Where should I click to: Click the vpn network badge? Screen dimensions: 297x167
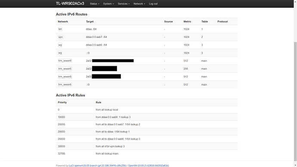(x=60, y=37)
